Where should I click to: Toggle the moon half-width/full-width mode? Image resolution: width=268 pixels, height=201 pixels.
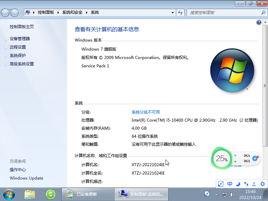pyautogui.click(x=238, y=184)
